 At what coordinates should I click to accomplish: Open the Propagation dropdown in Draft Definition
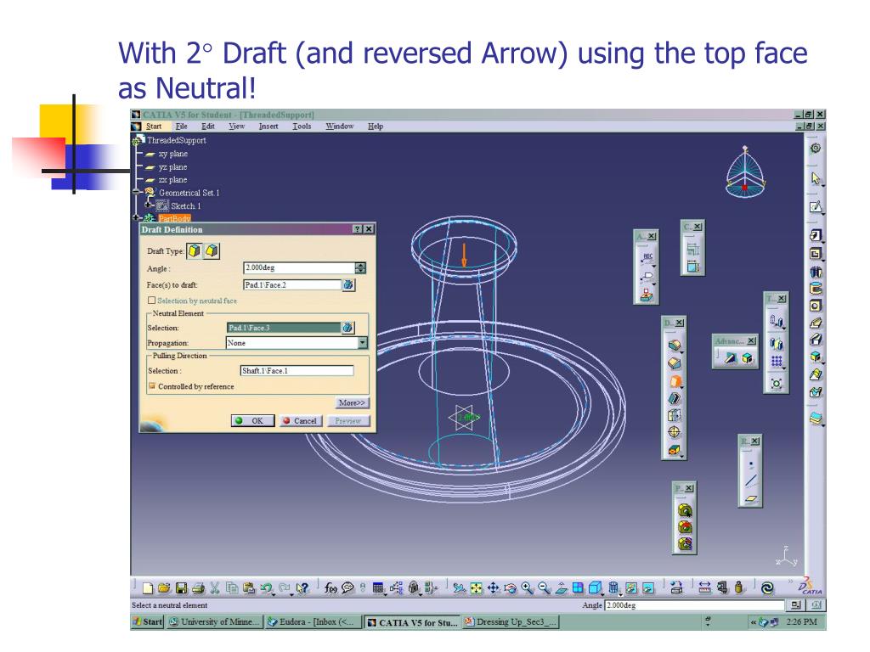(362, 343)
